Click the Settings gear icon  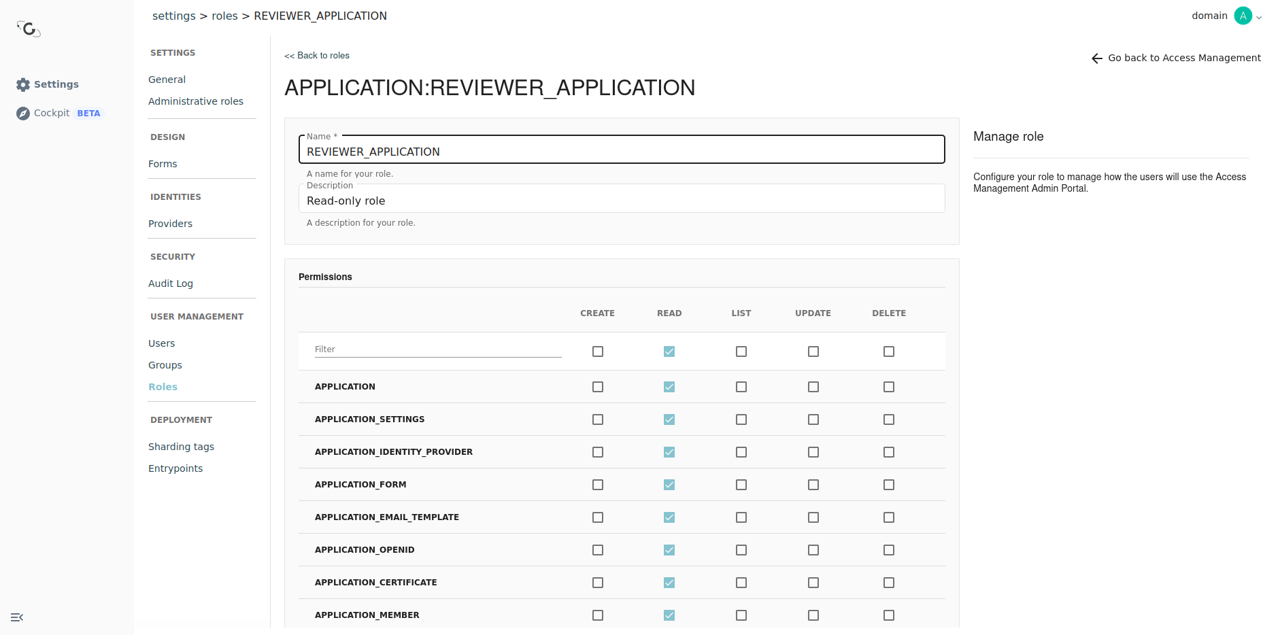23,84
